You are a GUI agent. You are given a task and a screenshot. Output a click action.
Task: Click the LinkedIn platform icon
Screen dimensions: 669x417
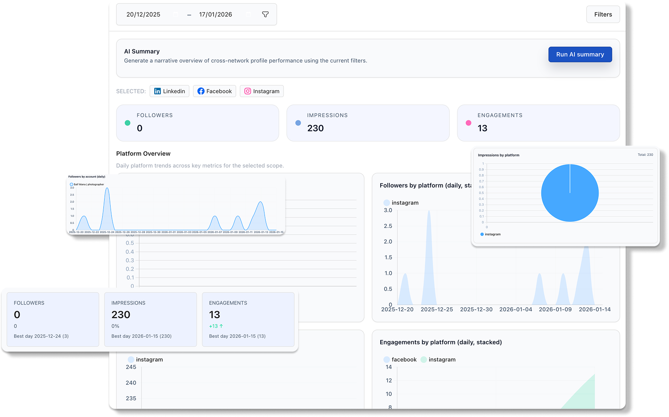[x=158, y=91]
